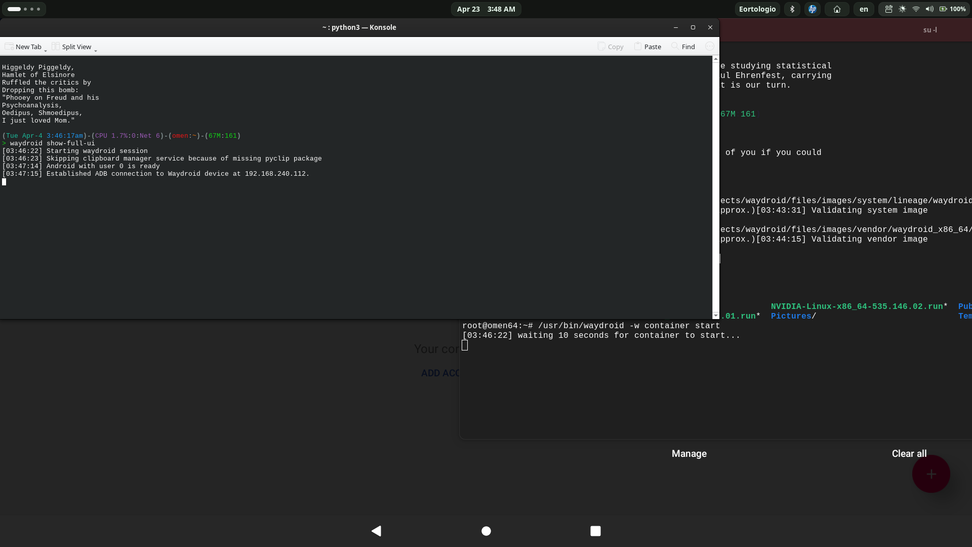Screen dimensions: 972x547
Task: Click the 'Pictures/' directory name
Action: point(793,316)
